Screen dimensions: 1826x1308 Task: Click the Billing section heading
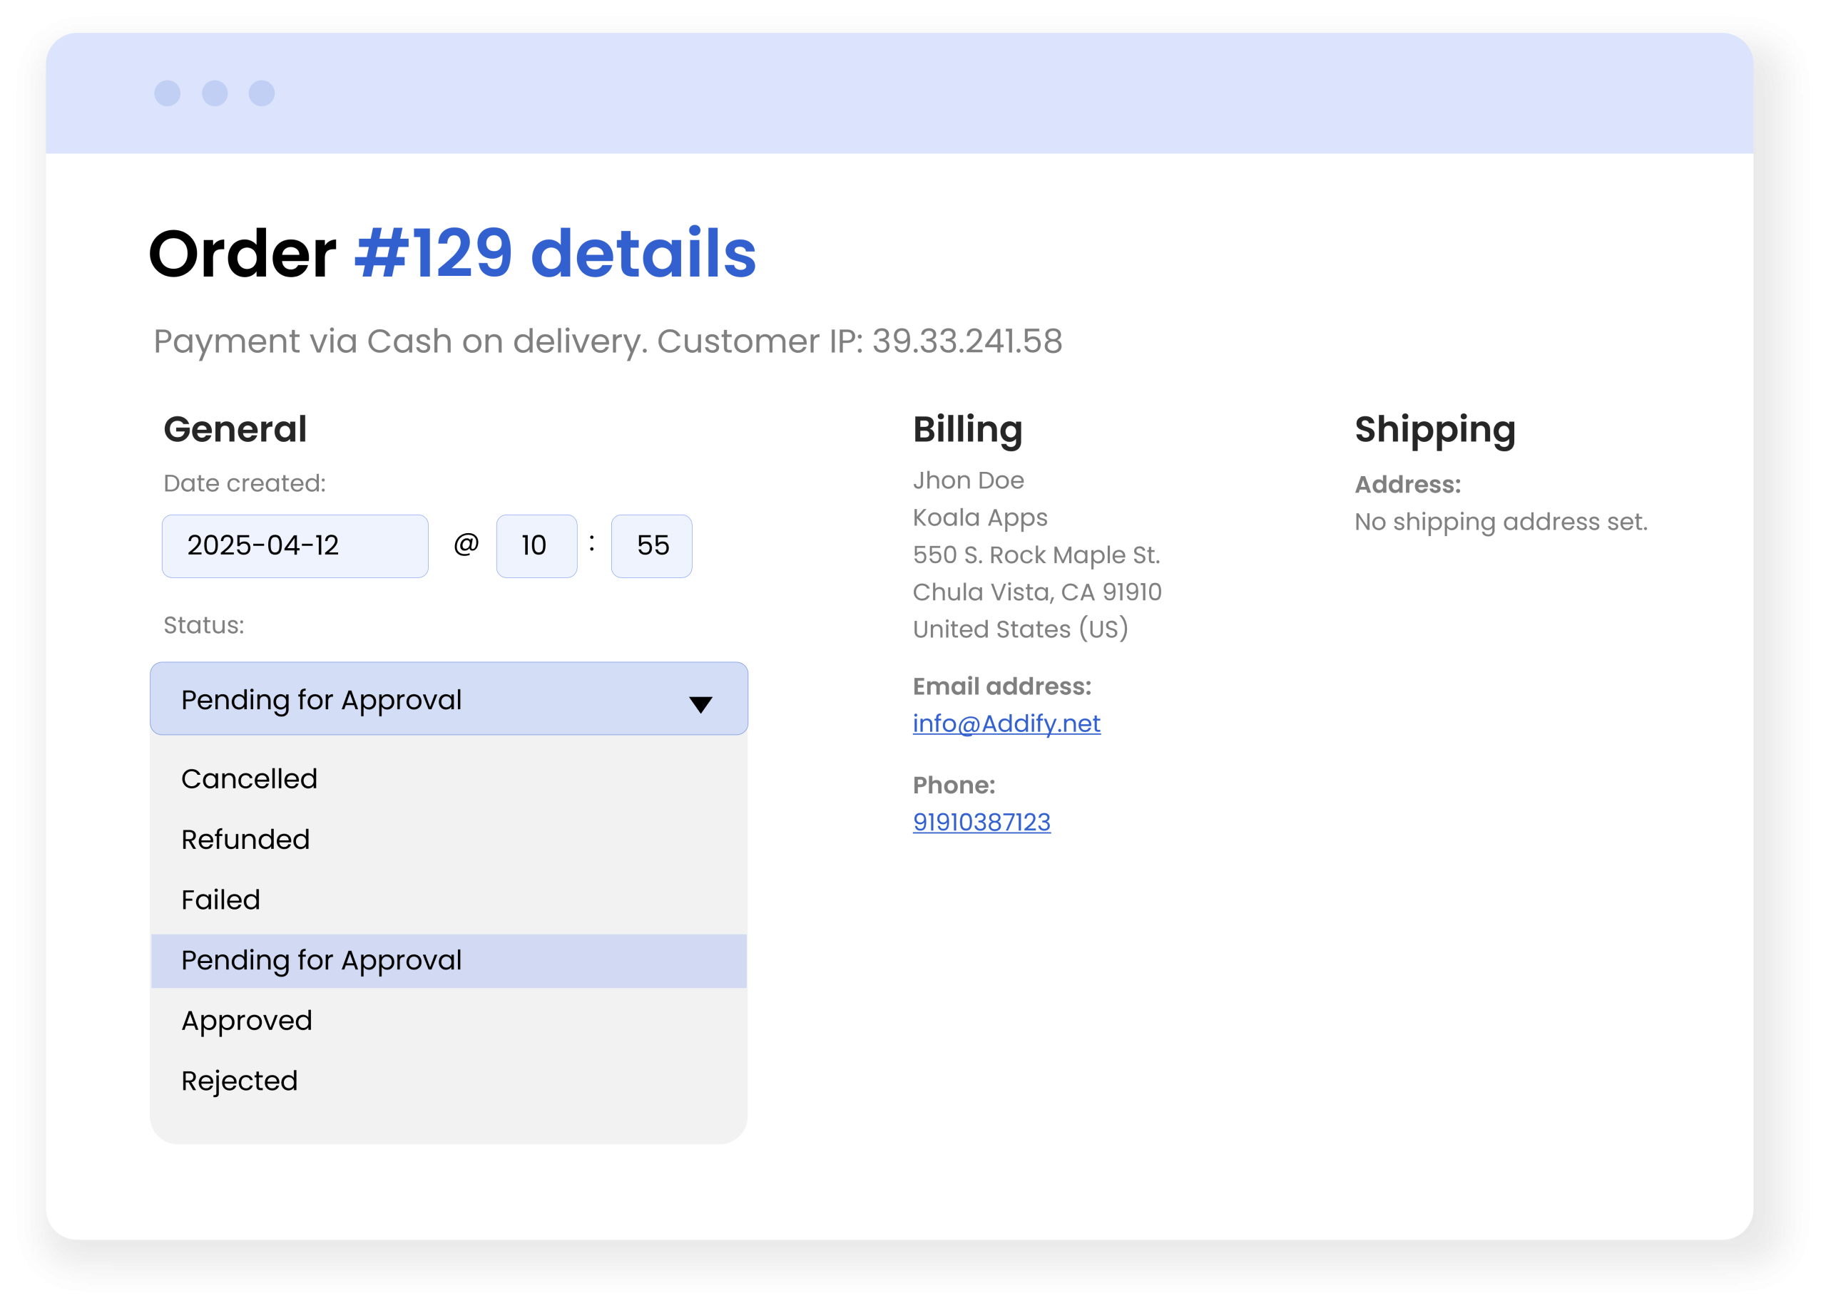tap(967, 430)
